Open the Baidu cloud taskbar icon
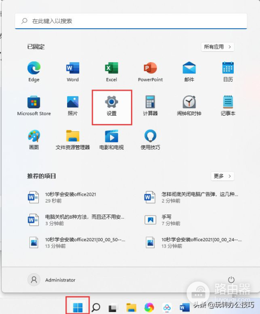The width and height of the screenshot is (260, 314). [x=167, y=307]
